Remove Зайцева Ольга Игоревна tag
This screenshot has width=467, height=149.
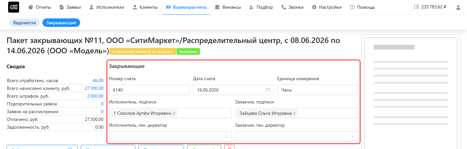(x=294, y=113)
